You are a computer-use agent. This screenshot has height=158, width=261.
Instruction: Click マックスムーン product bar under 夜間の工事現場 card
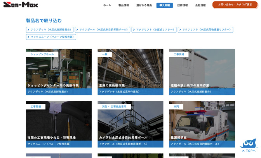[59, 144]
